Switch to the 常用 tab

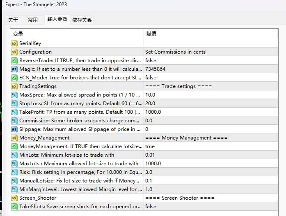pos(33,20)
